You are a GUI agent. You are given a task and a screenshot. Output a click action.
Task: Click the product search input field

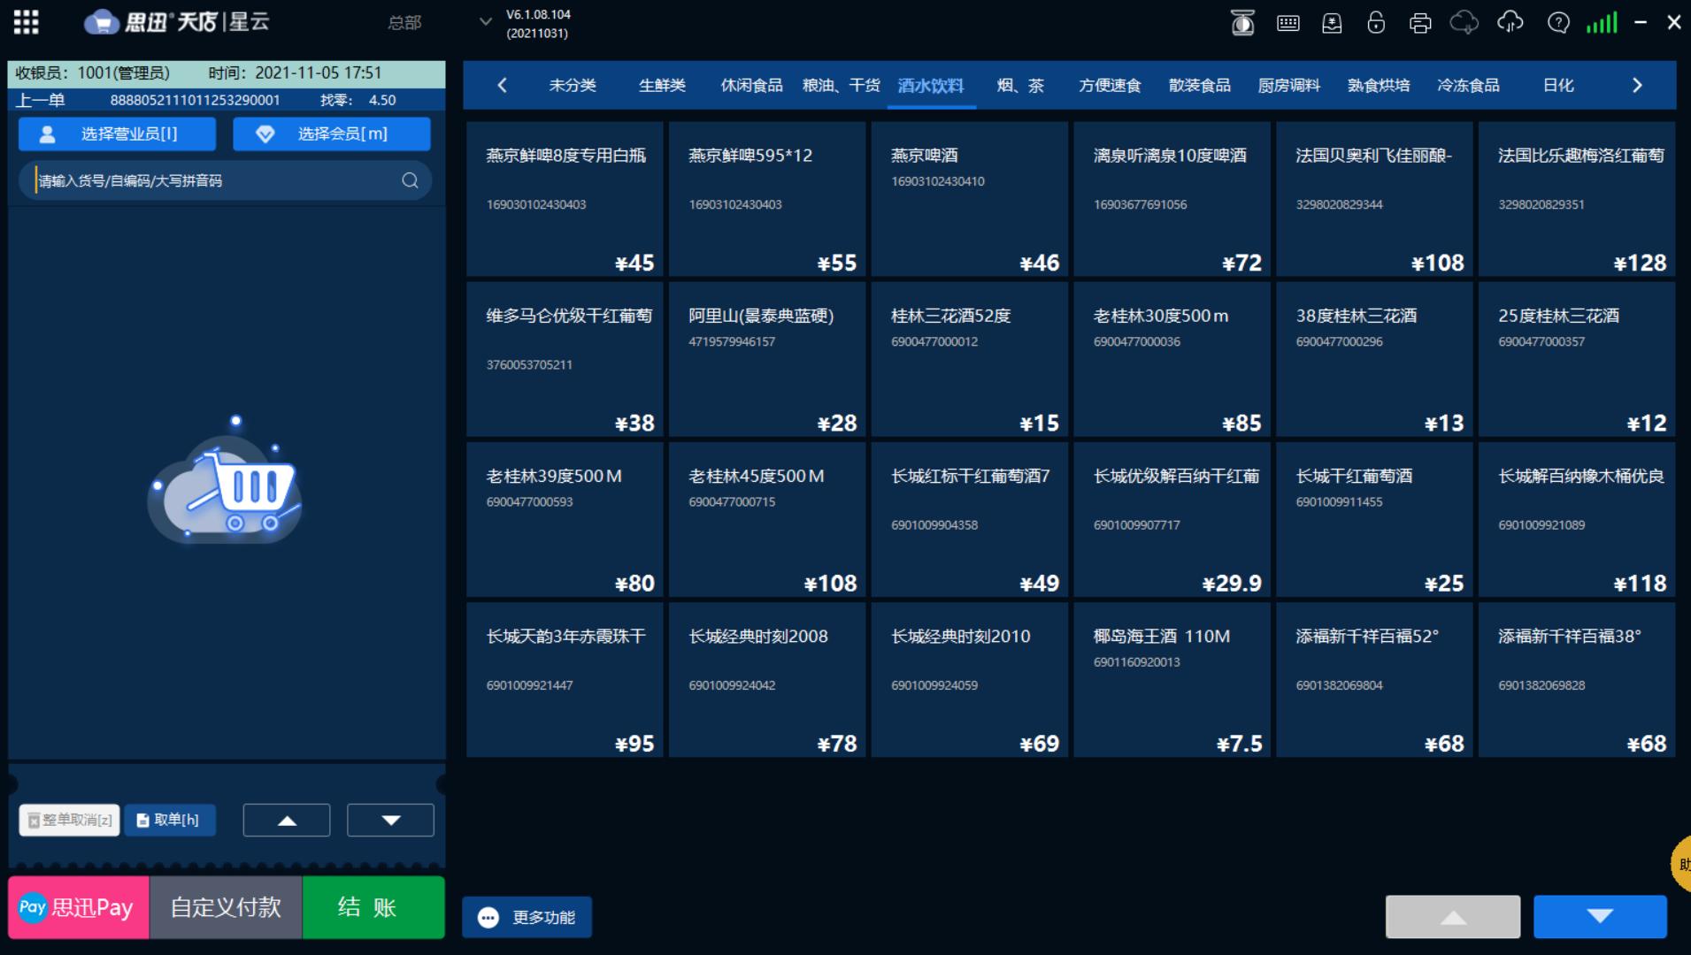[x=212, y=180]
